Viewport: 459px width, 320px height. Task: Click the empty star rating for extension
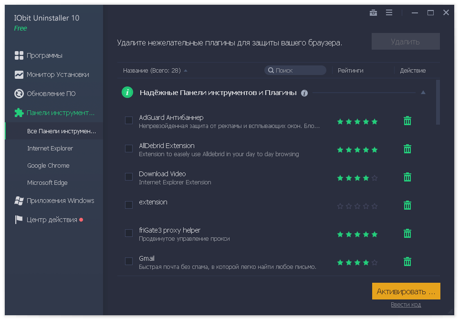click(357, 206)
